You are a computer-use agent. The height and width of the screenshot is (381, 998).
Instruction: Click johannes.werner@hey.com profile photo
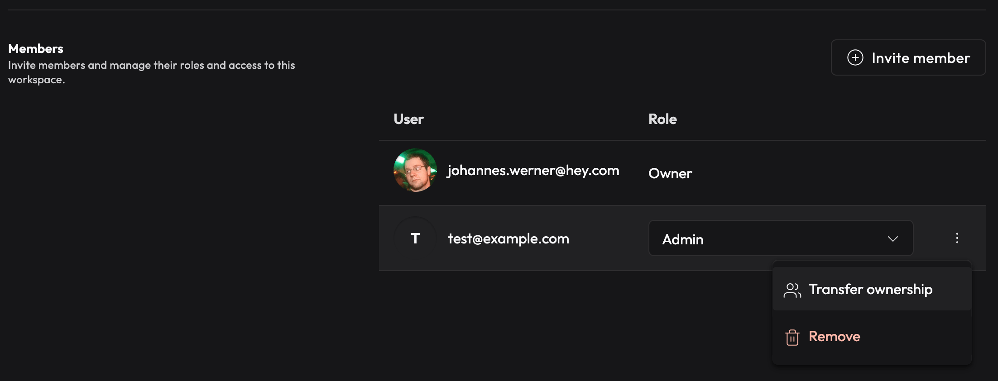pyautogui.click(x=415, y=170)
